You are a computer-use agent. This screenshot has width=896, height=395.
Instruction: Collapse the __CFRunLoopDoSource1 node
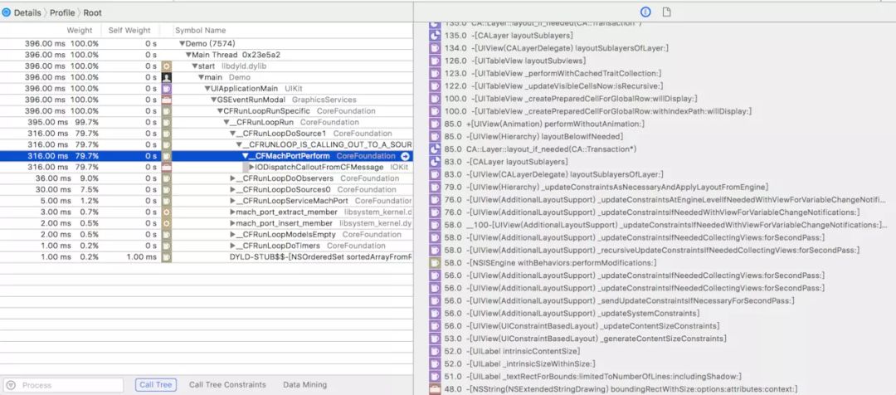tap(232, 134)
